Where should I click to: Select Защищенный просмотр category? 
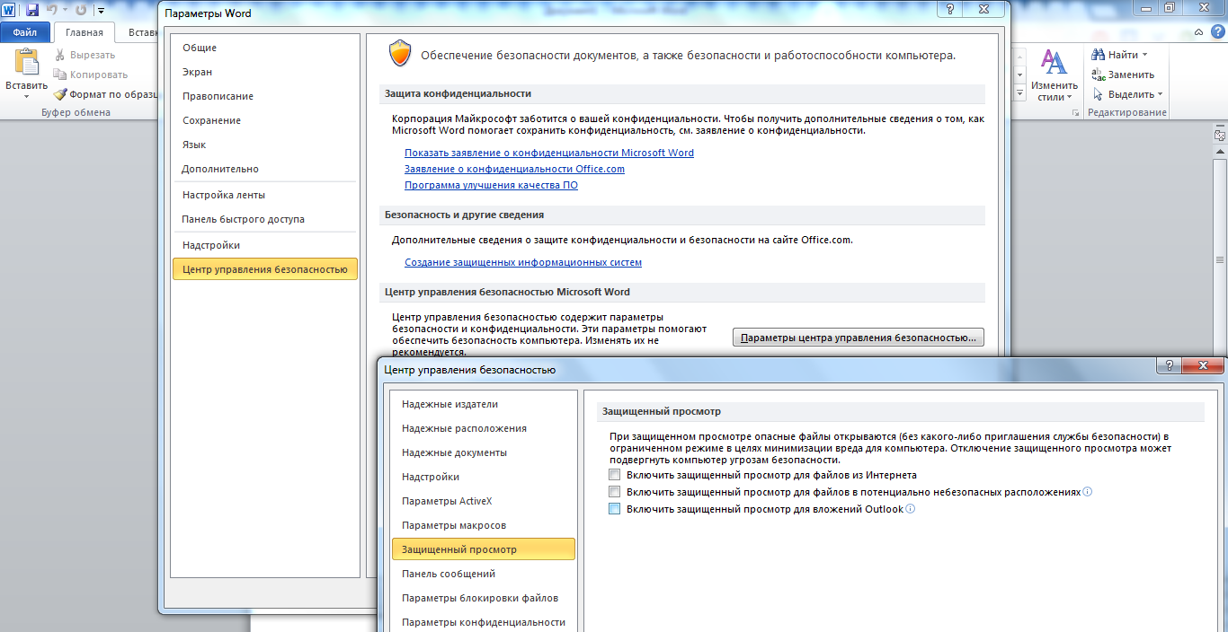click(x=484, y=549)
